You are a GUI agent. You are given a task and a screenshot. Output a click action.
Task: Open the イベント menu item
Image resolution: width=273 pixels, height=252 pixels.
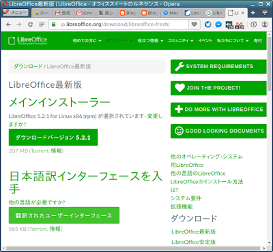[205, 41]
